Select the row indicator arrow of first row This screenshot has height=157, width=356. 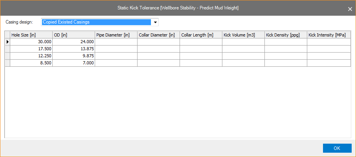click(x=7, y=42)
